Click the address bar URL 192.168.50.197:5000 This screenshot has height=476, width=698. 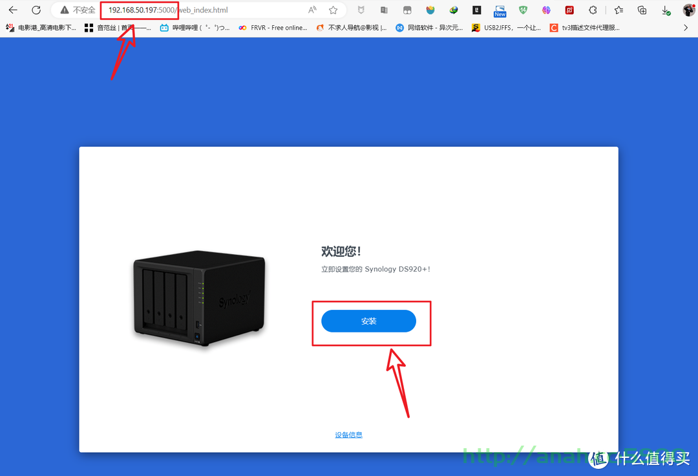coord(142,10)
